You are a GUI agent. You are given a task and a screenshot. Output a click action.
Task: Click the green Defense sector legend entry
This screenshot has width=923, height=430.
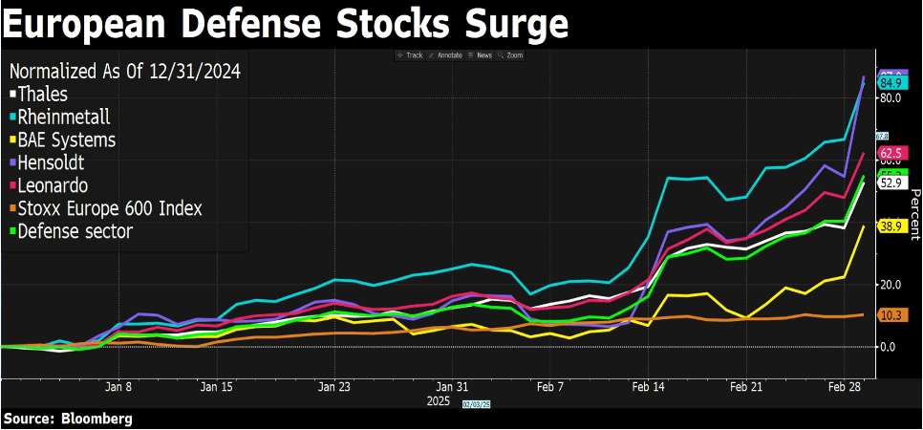pyautogui.click(x=72, y=231)
